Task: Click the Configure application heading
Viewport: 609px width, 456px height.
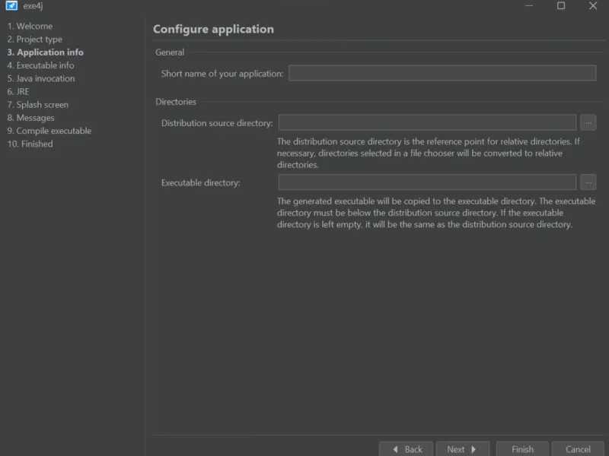Action: pos(213,29)
